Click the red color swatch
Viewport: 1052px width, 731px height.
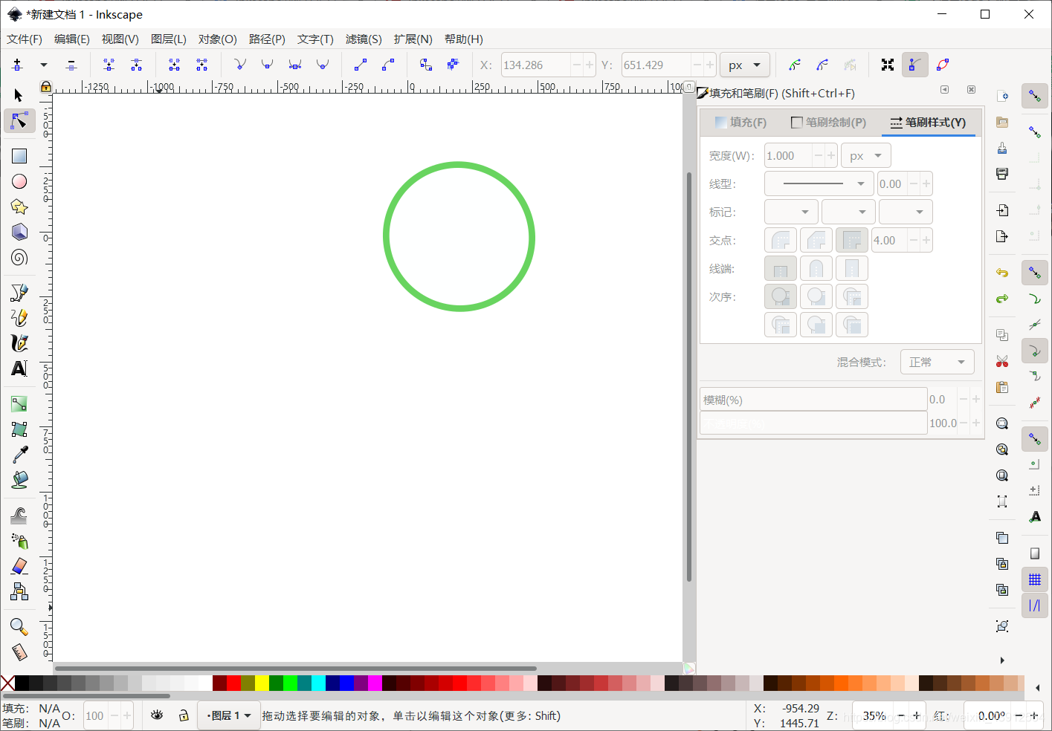233,683
